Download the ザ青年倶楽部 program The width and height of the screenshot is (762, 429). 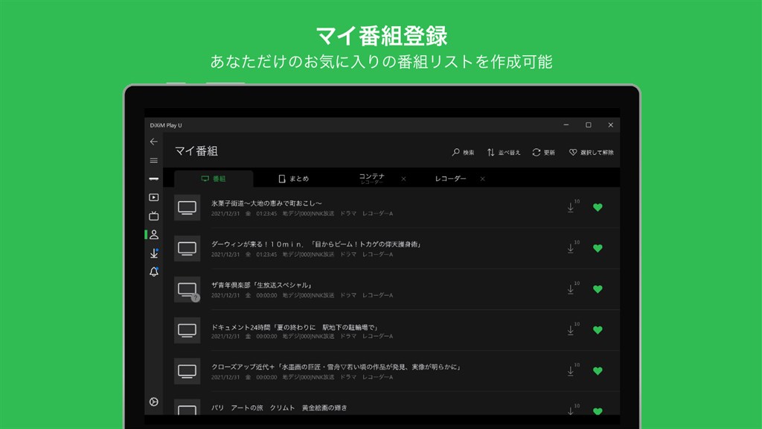tap(572, 288)
